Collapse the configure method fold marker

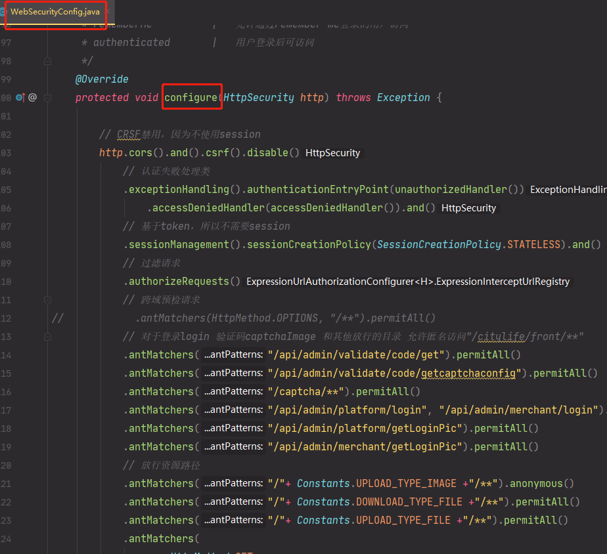coord(47,98)
